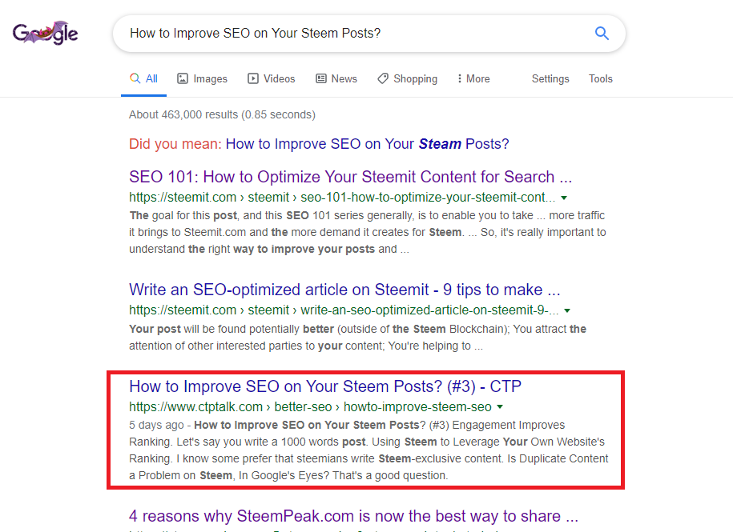Viewport: 733px width, 532px height.
Task: Open How to Improve SEO (#3) - CTP result
Action: (325, 386)
